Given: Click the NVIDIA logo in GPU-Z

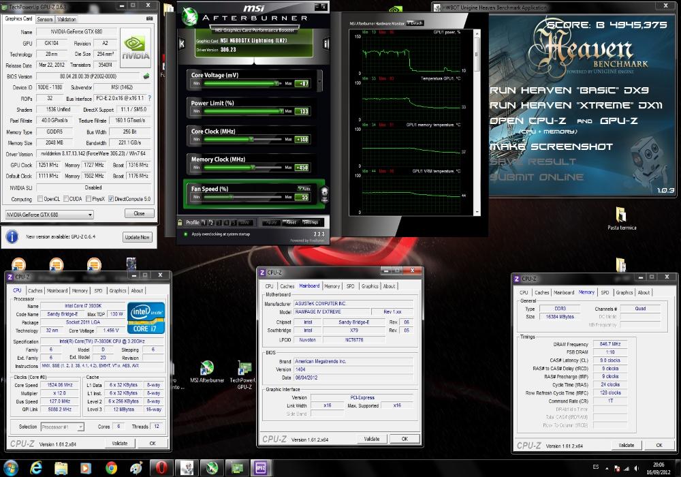Looking at the screenshot, I should (x=136, y=48).
